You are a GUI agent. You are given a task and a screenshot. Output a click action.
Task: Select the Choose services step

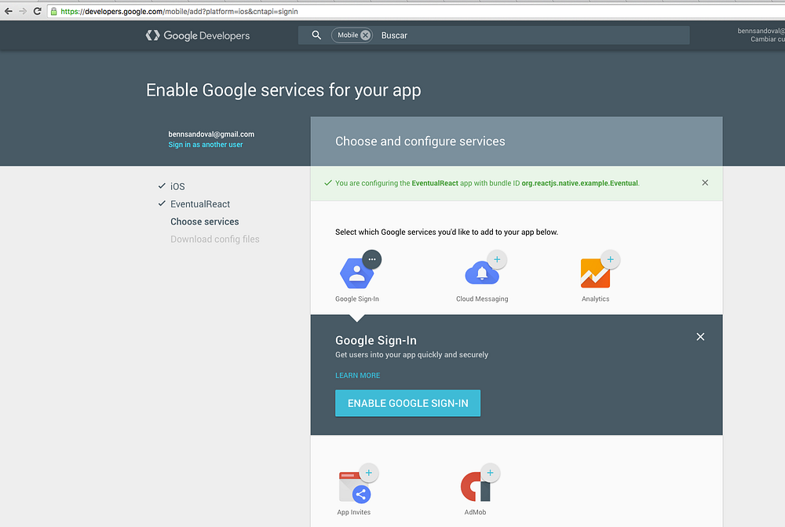pyautogui.click(x=204, y=221)
